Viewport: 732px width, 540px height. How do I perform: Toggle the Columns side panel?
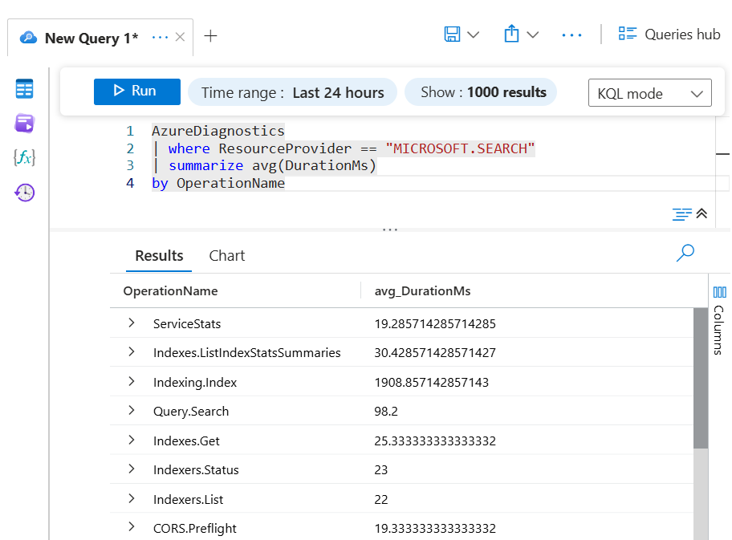tap(720, 317)
